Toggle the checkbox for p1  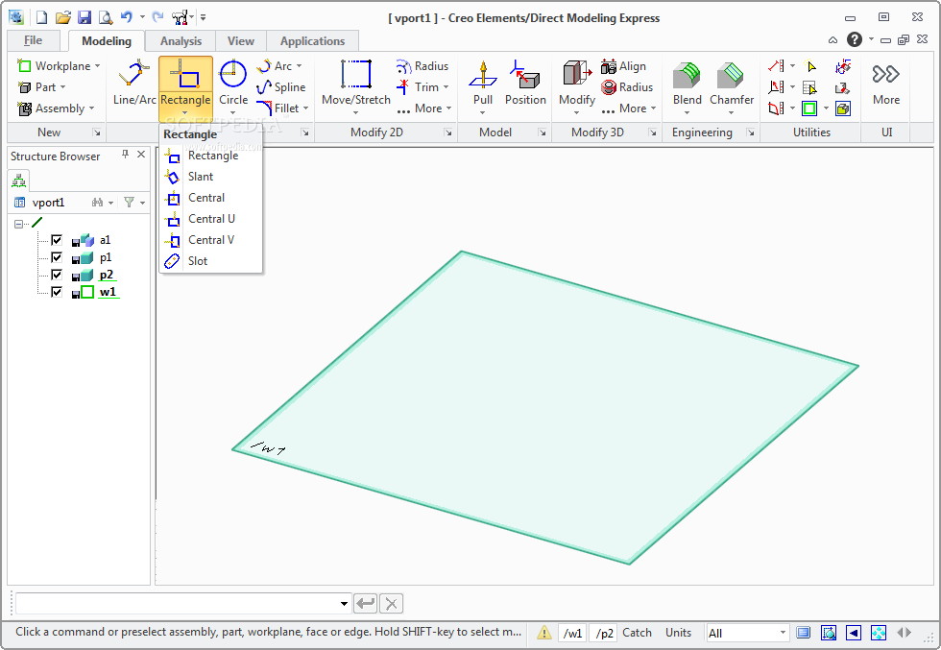(x=57, y=257)
